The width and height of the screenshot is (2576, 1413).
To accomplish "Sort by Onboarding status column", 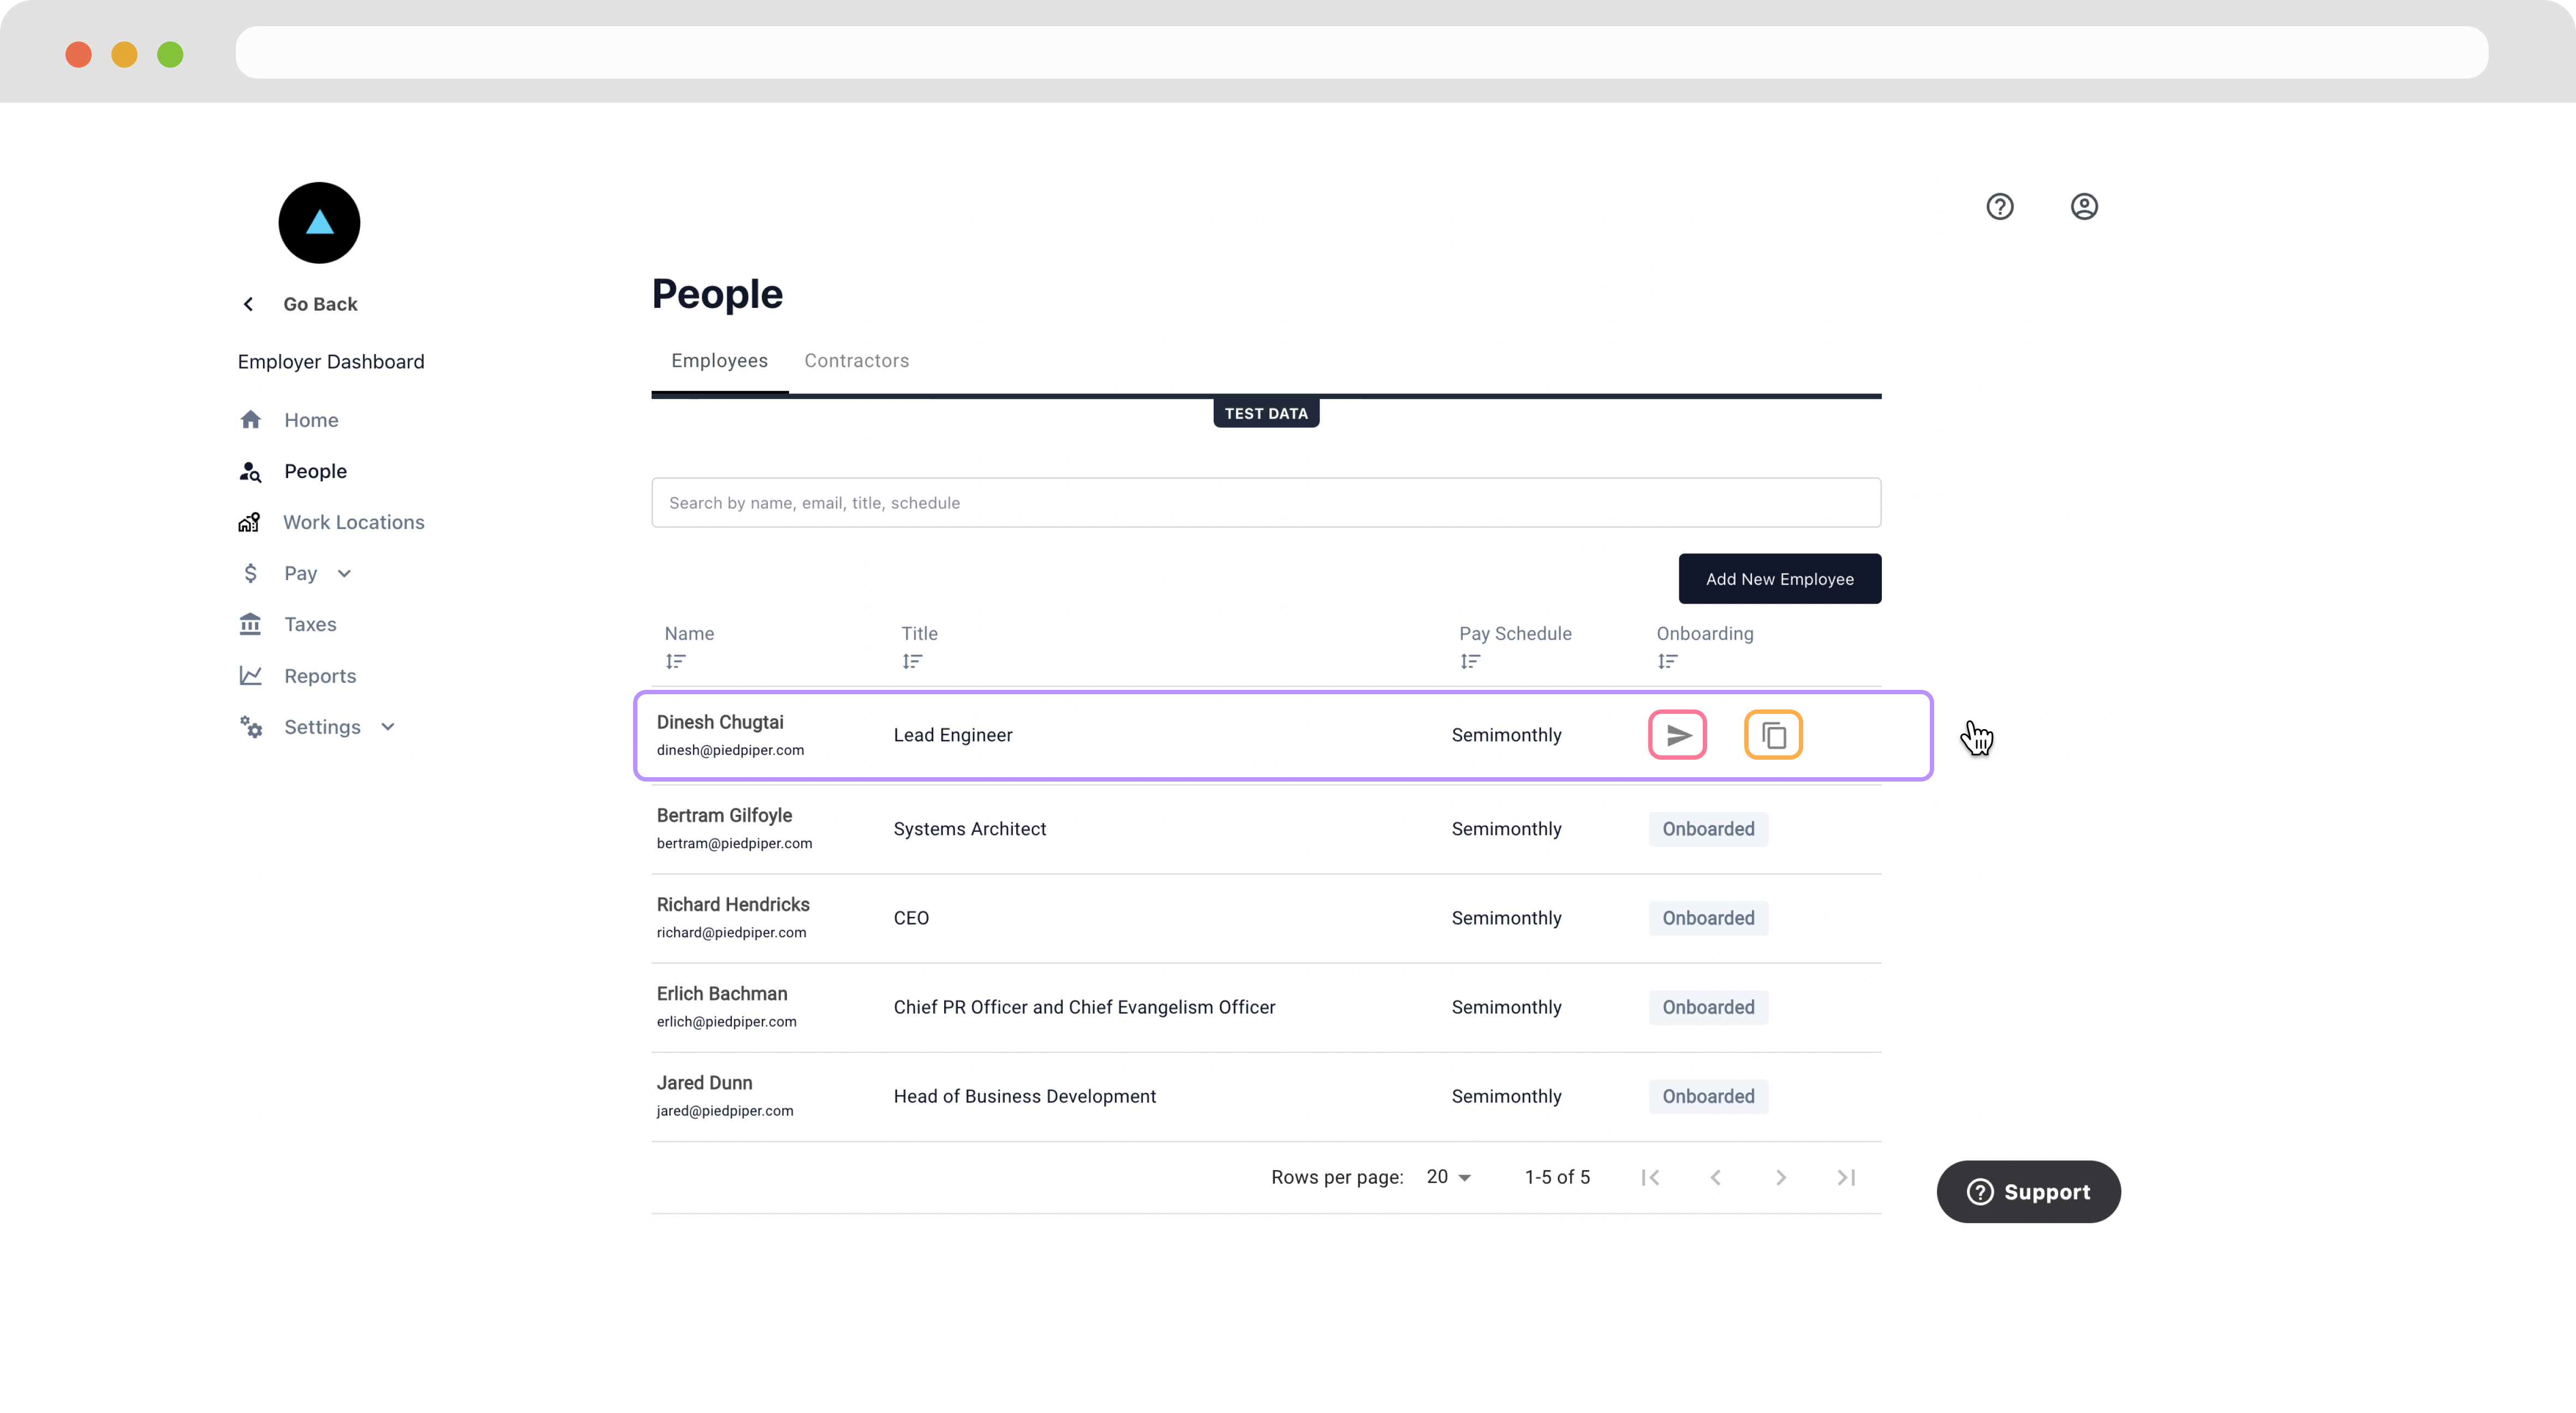I will pyautogui.click(x=1667, y=661).
